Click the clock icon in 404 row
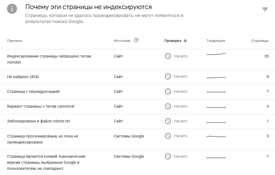Image resolution: width=275 pixels, height=175 pixels. tap(168, 76)
